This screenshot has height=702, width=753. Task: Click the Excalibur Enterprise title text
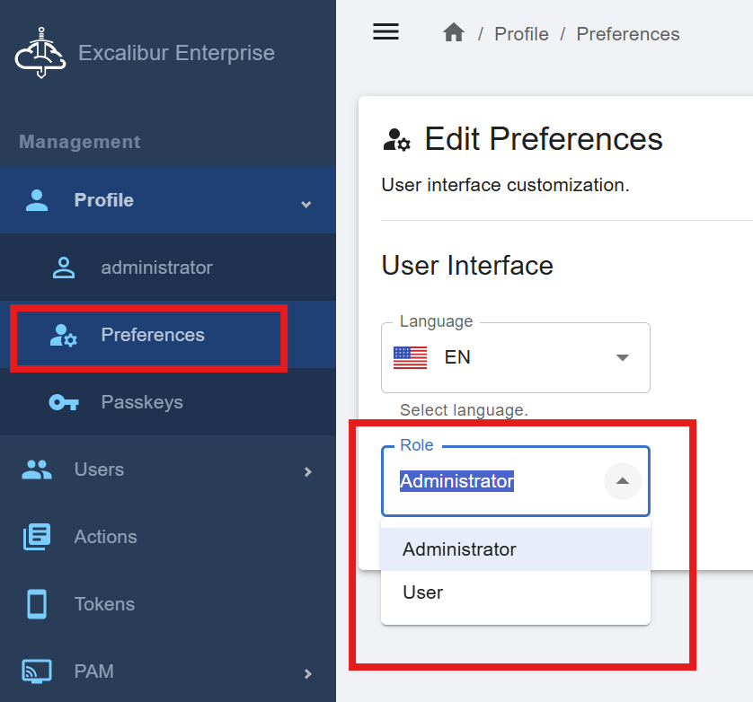pyautogui.click(x=177, y=53)
